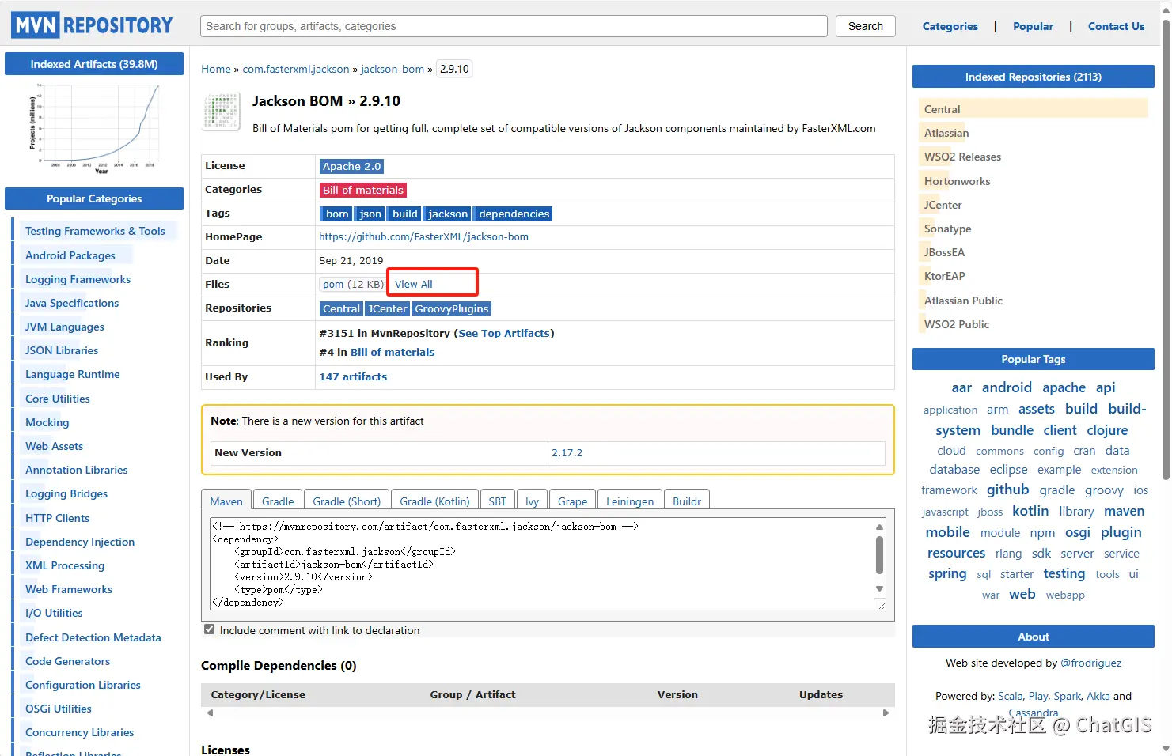Click the dependencies table scroll left arrow
The image size is (1172, 756).
click(x=210, y=713)
